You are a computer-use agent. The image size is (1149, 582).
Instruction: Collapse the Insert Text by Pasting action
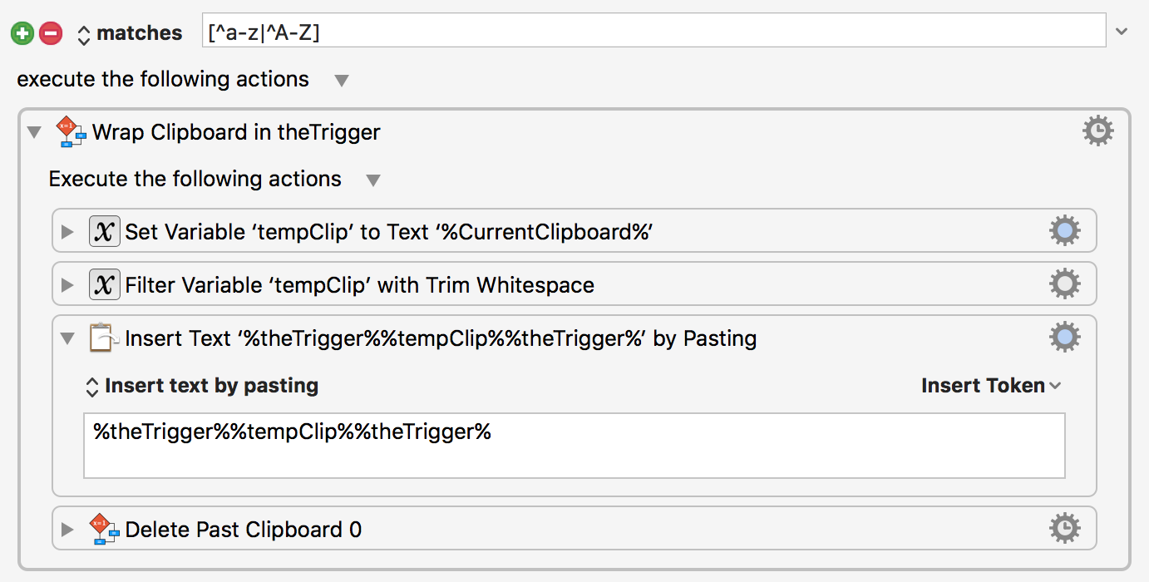pyautogui.click(x=67, y=338)
